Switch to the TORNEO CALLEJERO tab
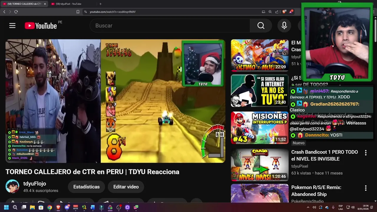The image size is (377, 212). point(24,4)
